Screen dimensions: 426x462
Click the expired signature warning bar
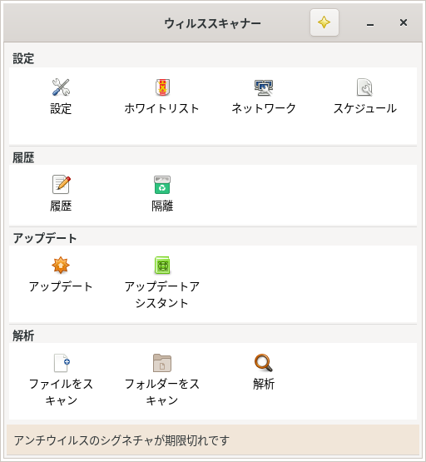(x=213, y=440)
